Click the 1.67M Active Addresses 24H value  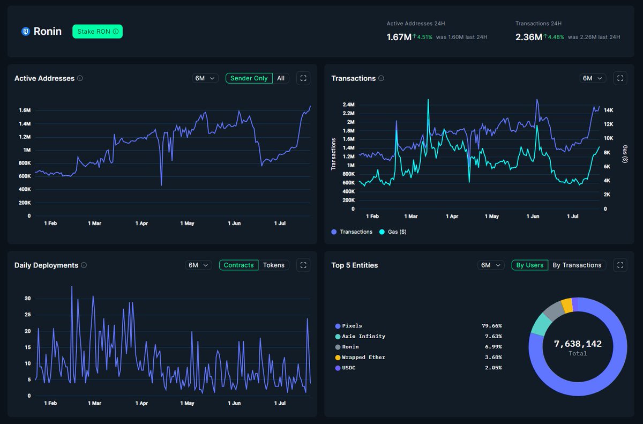click(399, 37)
